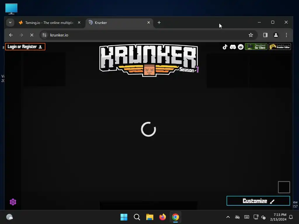Open the weather widget on taskbar
299x224 pixels.
(10, 217)
